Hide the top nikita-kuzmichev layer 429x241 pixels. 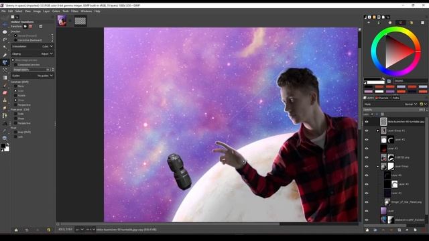(x=367, y=122)
